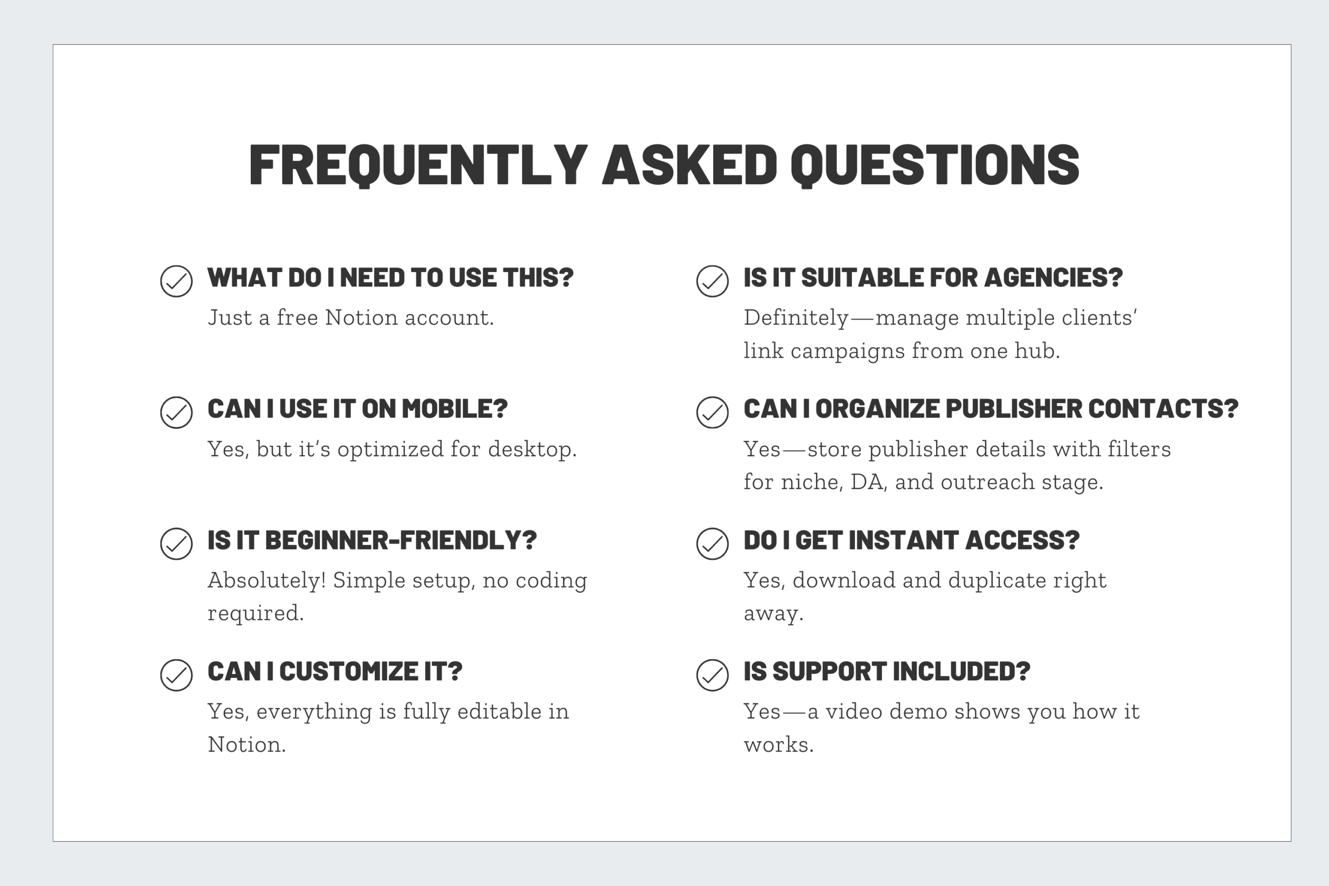Click the "What do I need to use this?" question

click(x=390, y=278)
